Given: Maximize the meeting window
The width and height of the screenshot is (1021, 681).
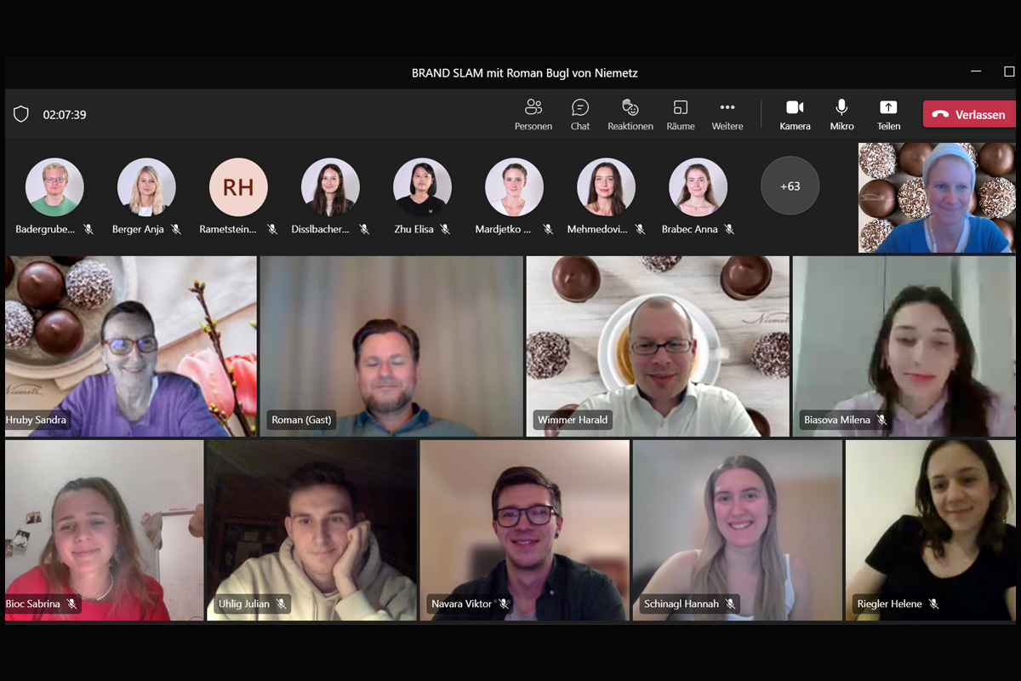Looking at the screenshot, I should pyautogui.click(x=1009, y=72).
